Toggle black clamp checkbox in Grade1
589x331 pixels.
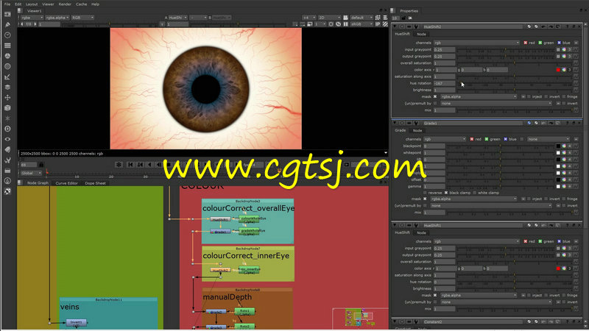coord(446,193)
